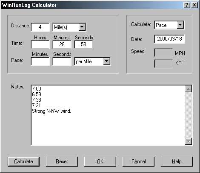Click the 7:21 line in Notes

click(x=36, y=106)
